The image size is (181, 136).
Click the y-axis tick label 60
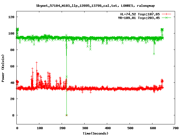(12, 66)
